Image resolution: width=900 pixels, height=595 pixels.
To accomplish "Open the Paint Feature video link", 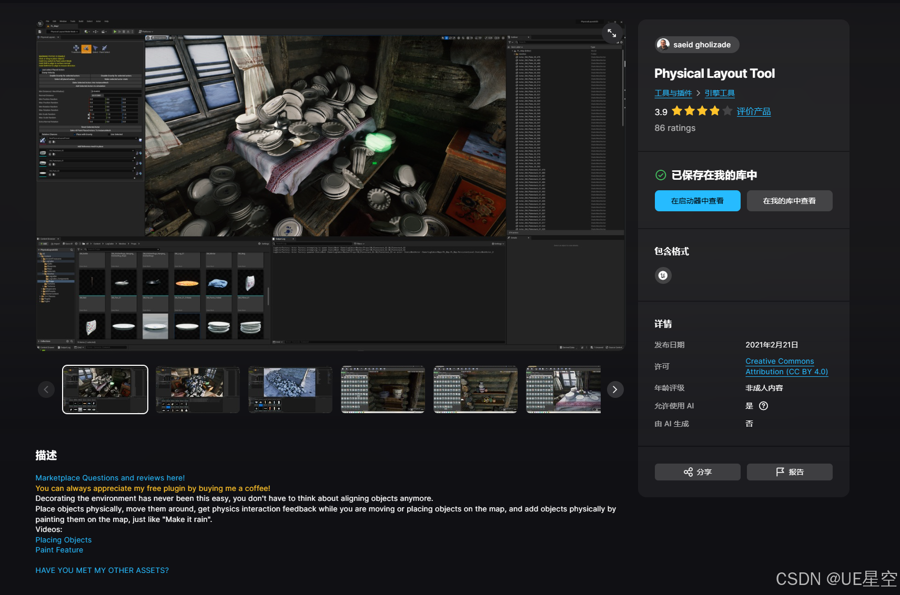I will tap(59, 550).
